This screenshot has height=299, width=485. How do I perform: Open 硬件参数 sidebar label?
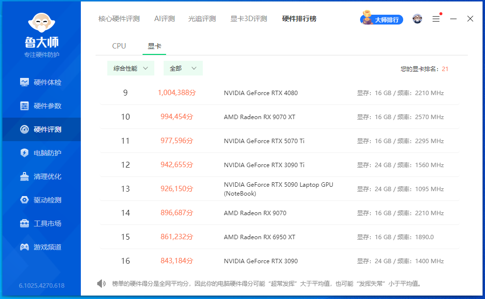point(48,106)
